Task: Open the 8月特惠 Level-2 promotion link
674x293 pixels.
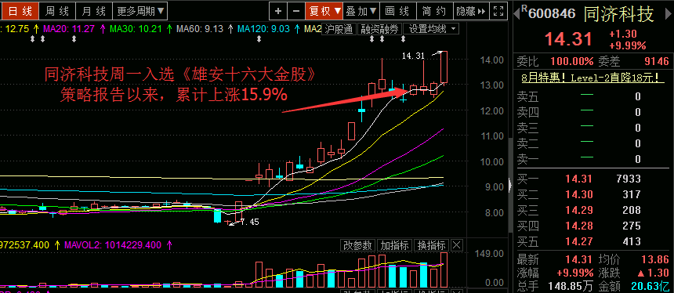Action: (x=593, y=78)
